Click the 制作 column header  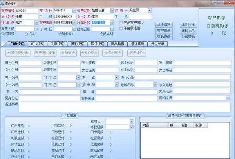coord(186,125)
